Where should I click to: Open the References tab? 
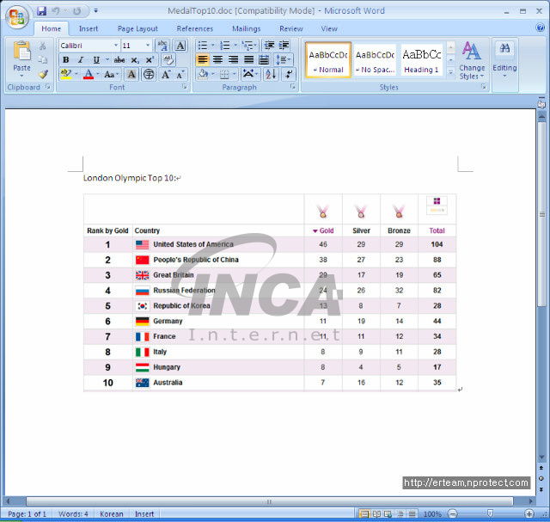[x=195, y=28]
